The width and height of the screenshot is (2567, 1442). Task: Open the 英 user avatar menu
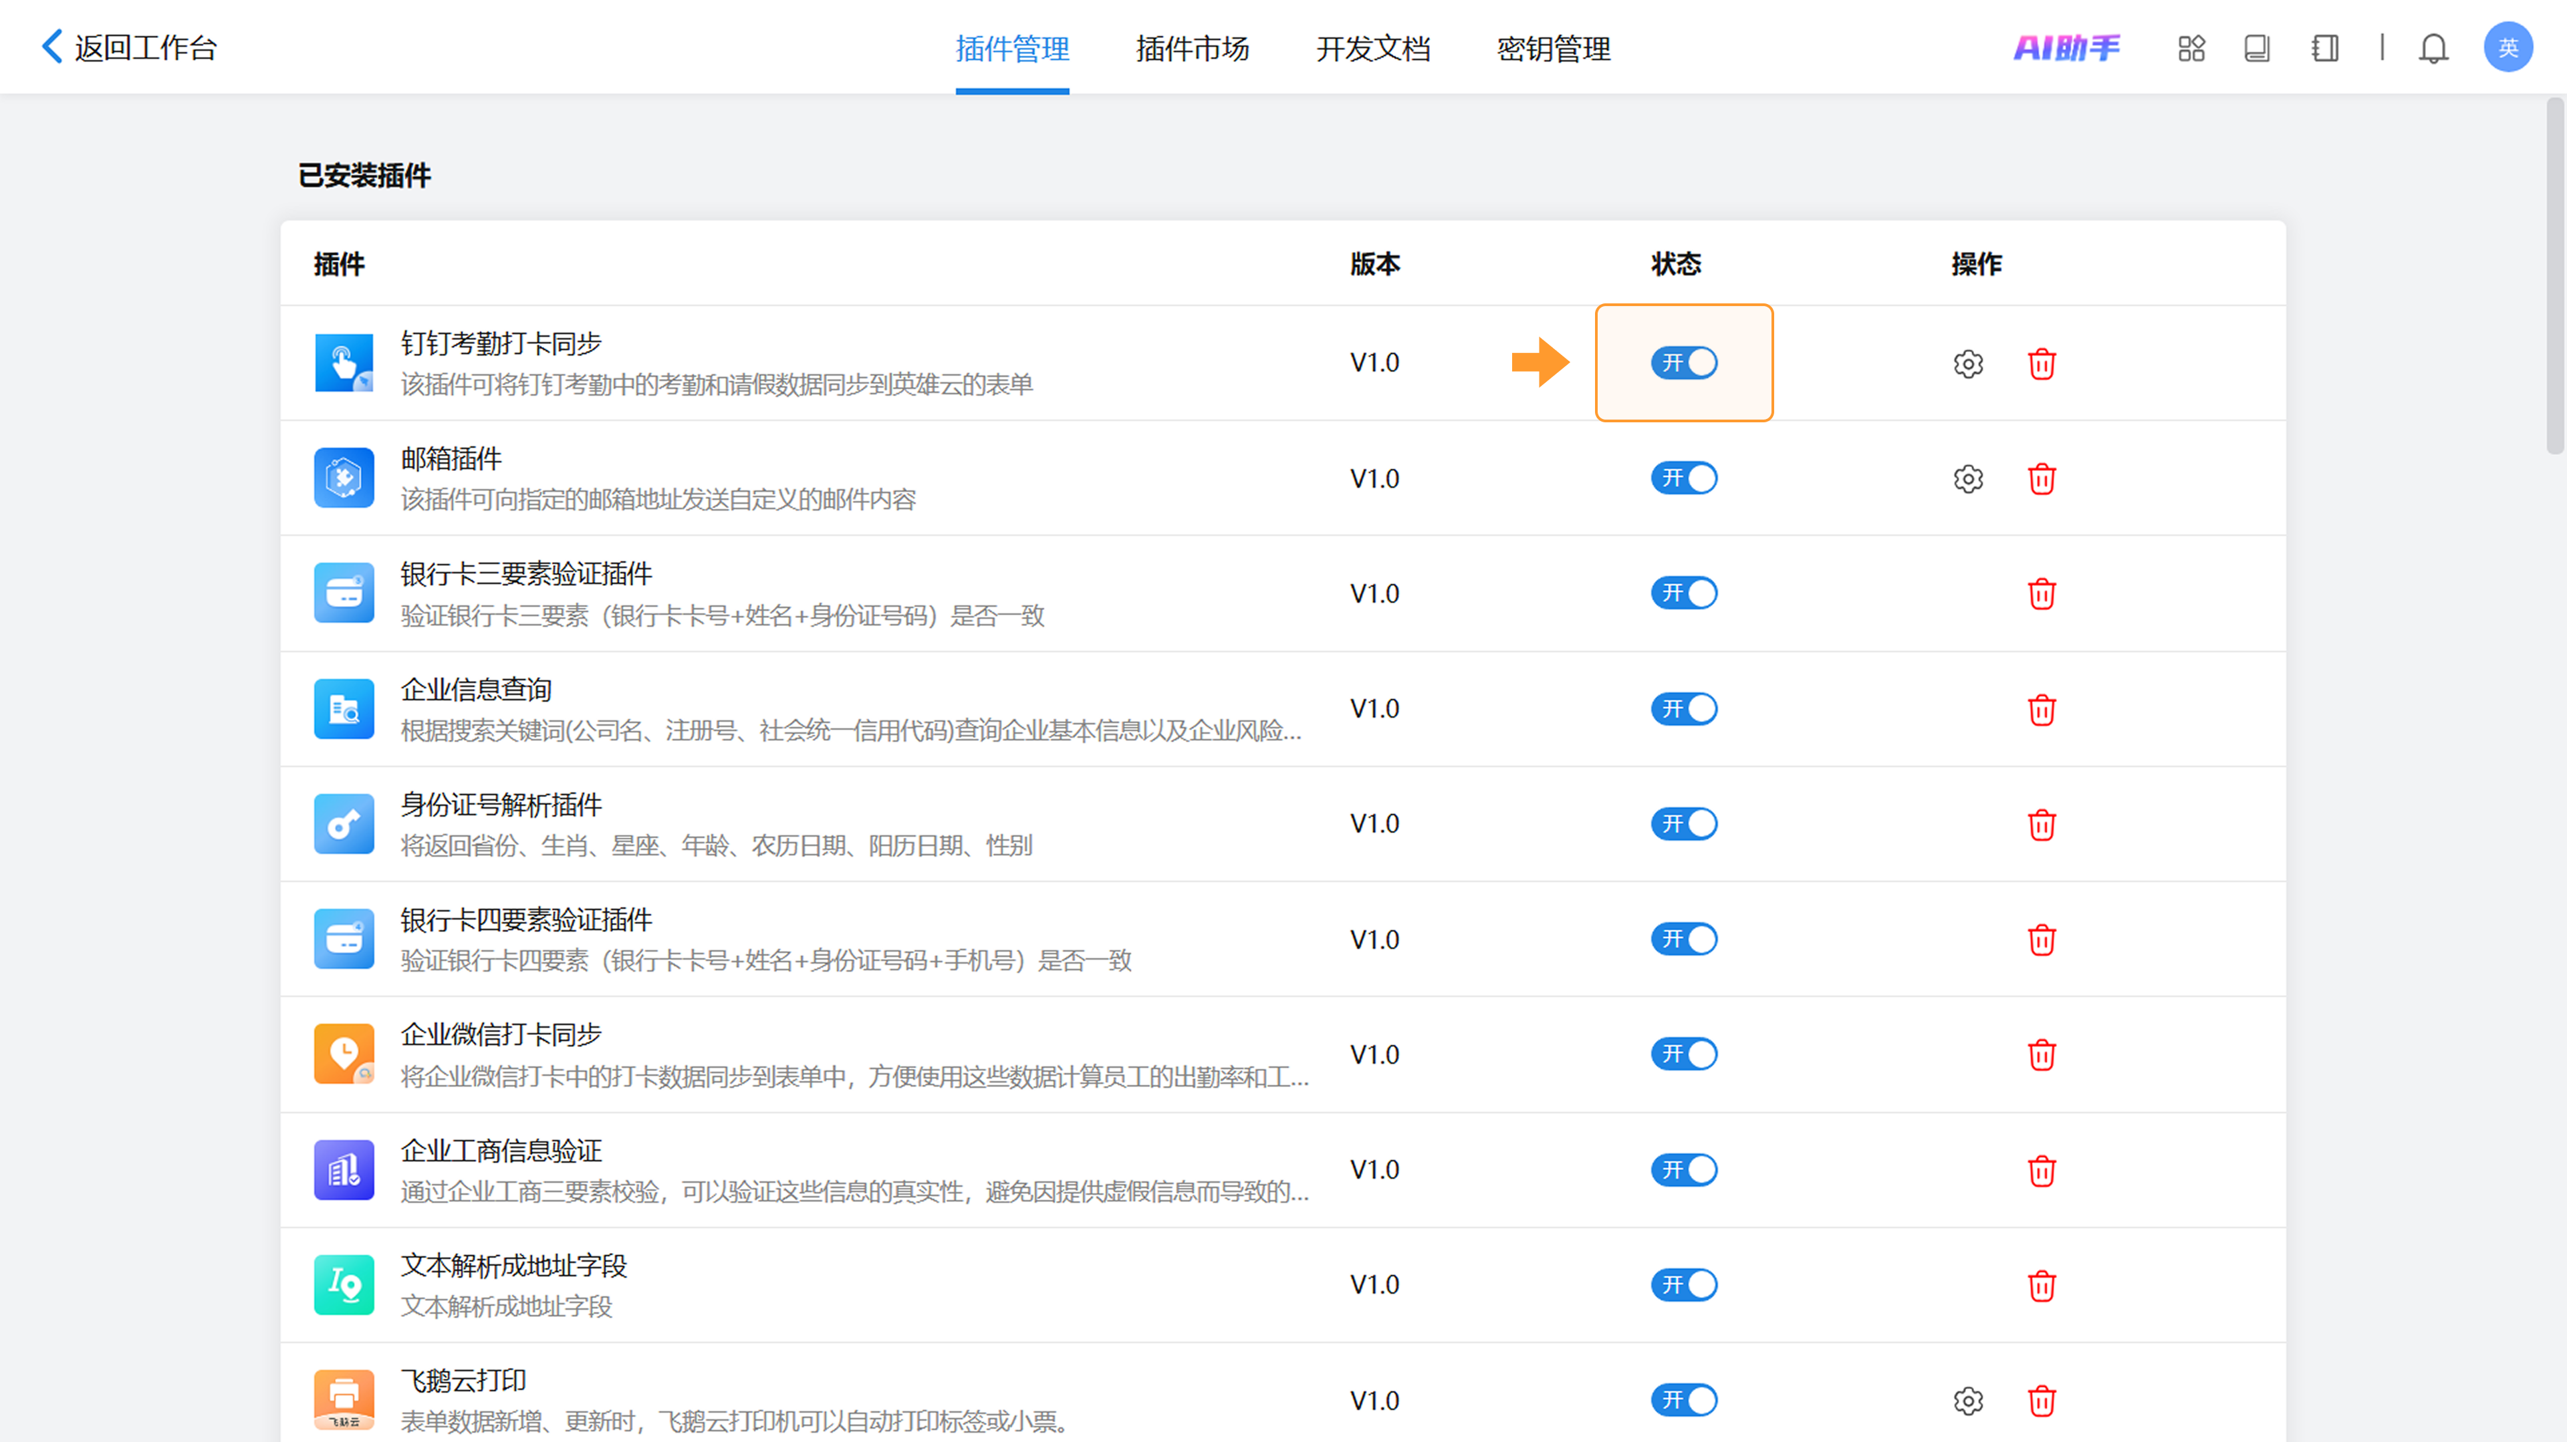2508,47
